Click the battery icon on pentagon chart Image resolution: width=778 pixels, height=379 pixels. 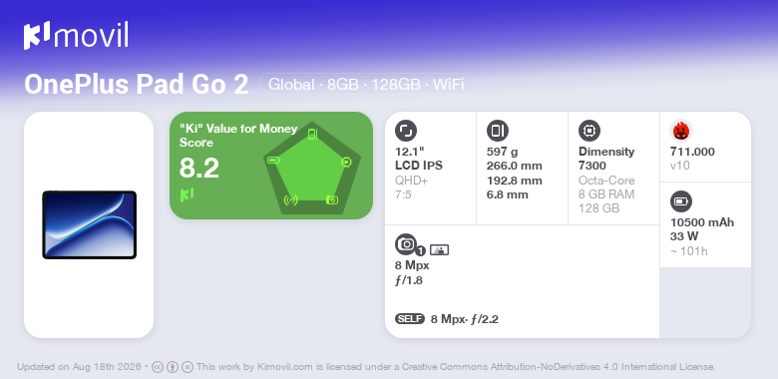(274, 160)
